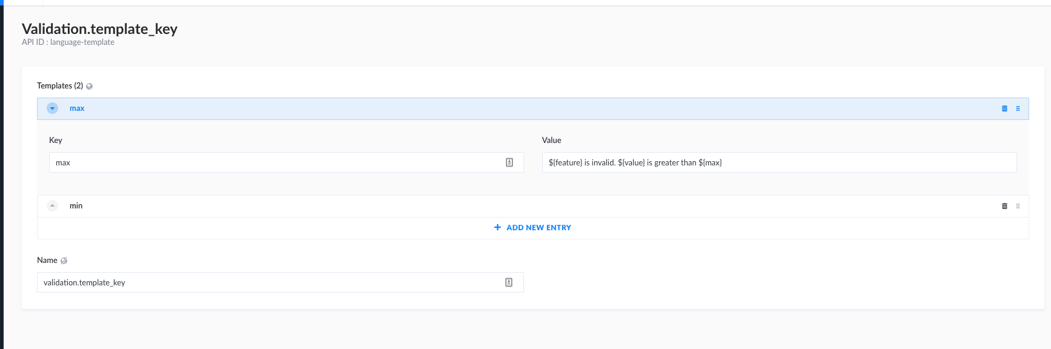Focus the Name input validation.template_key

coord(280,282)
